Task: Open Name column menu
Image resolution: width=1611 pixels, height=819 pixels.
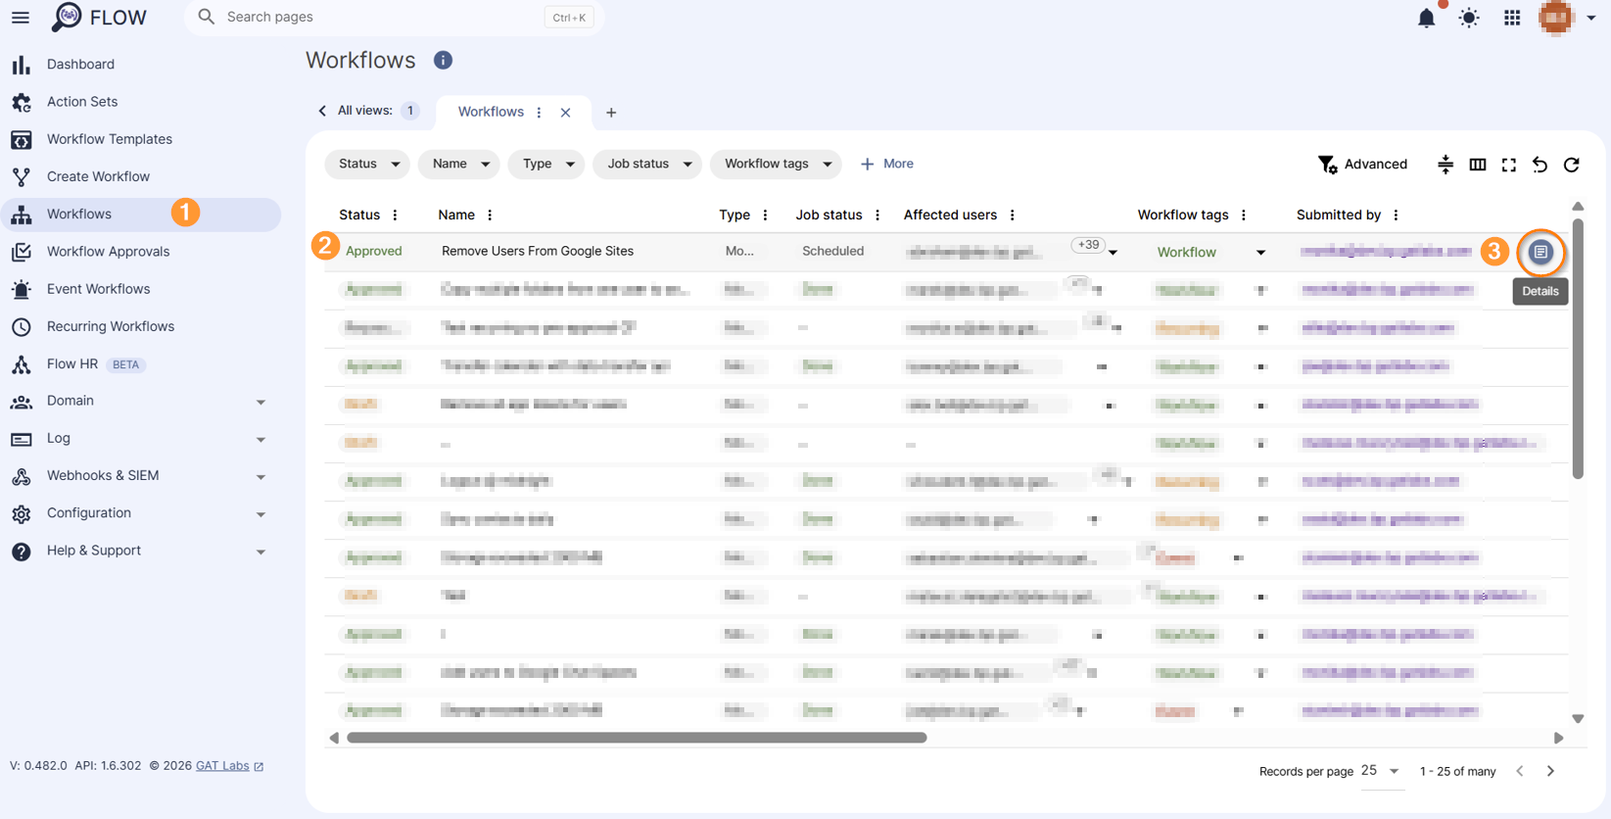Action: [x=490, y=216]
